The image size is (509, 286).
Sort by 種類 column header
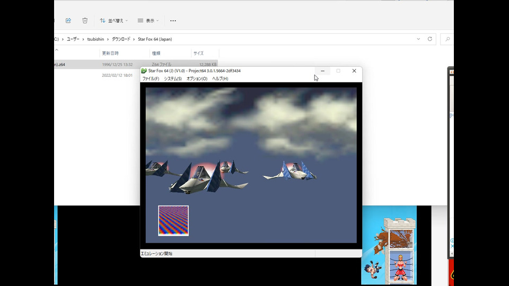[156, 53]
